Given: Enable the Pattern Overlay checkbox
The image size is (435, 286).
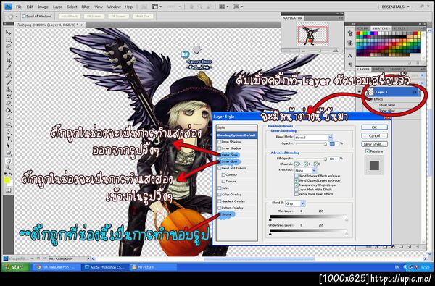Looking at the screenshot, I should coord(220,208).
